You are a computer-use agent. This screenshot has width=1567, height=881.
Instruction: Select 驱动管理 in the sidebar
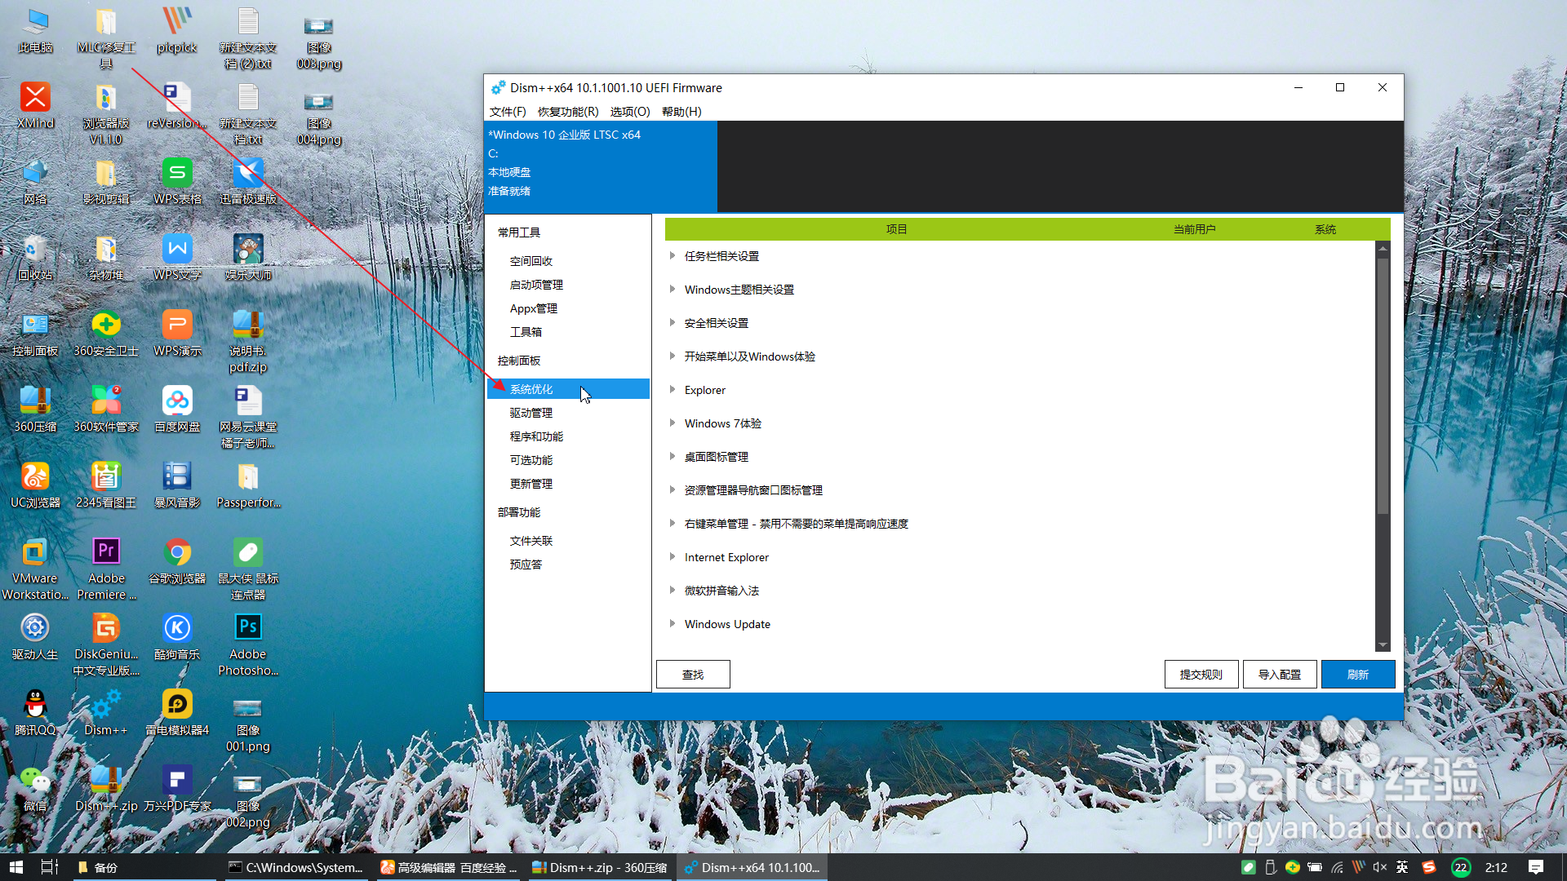tap(531, 413)
